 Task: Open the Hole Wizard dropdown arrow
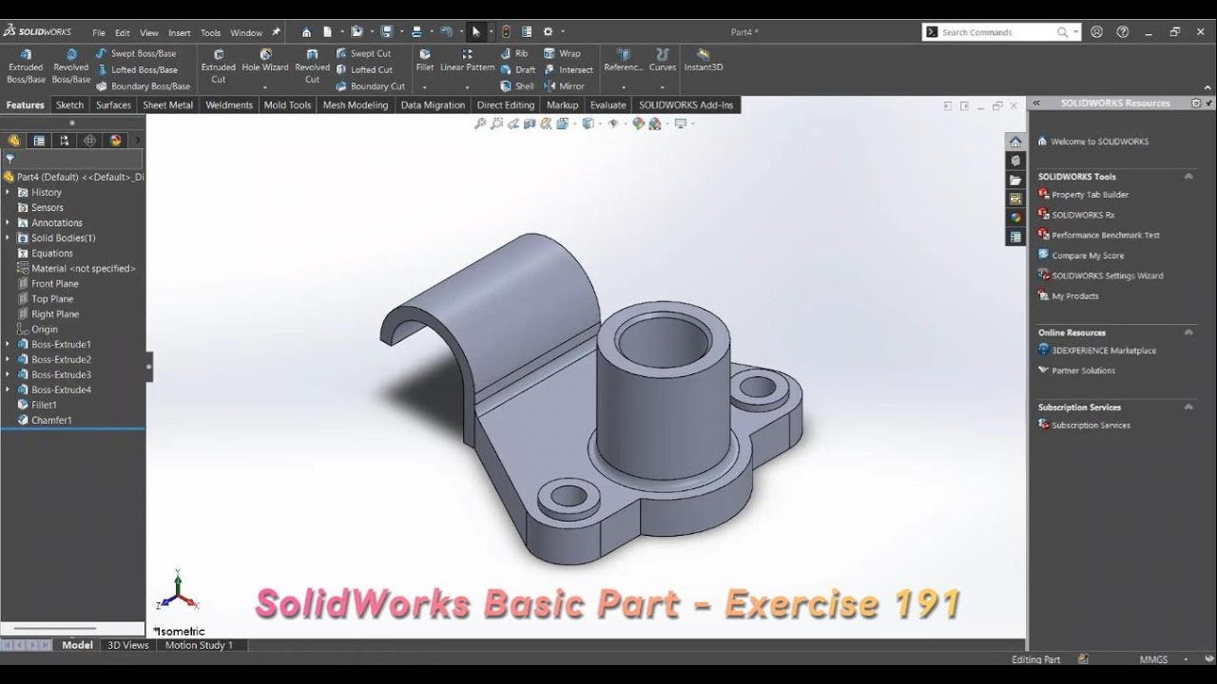click(265, 87)
